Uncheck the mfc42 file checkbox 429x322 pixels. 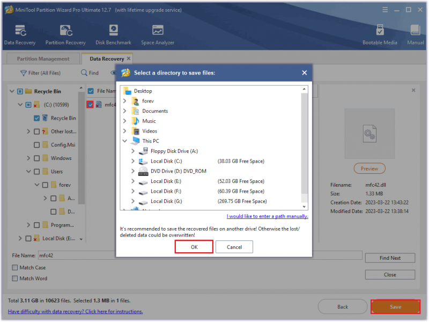pyautogui.click(x=90, y=105)
